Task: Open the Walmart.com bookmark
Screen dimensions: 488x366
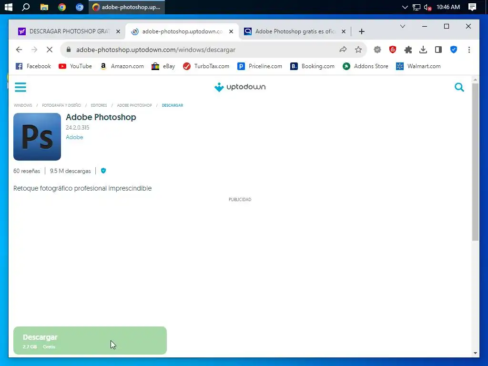Action: 418,66
